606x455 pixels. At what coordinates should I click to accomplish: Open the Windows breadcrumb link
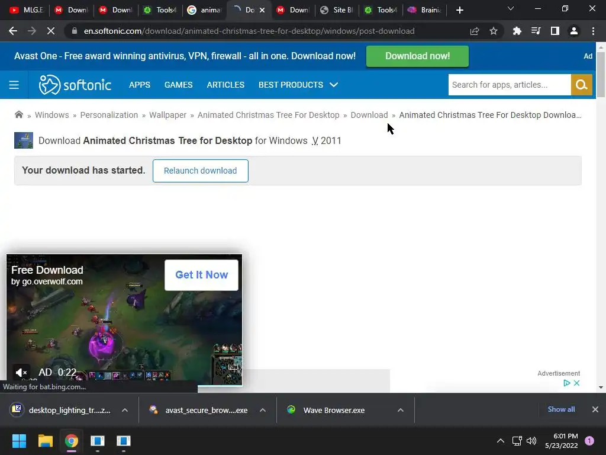click(x=52, y=115)
